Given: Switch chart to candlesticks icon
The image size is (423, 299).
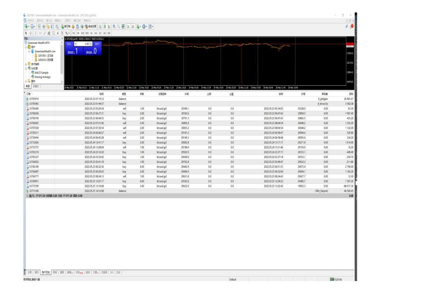Looking at the screenshot, I should click(105, 26).
